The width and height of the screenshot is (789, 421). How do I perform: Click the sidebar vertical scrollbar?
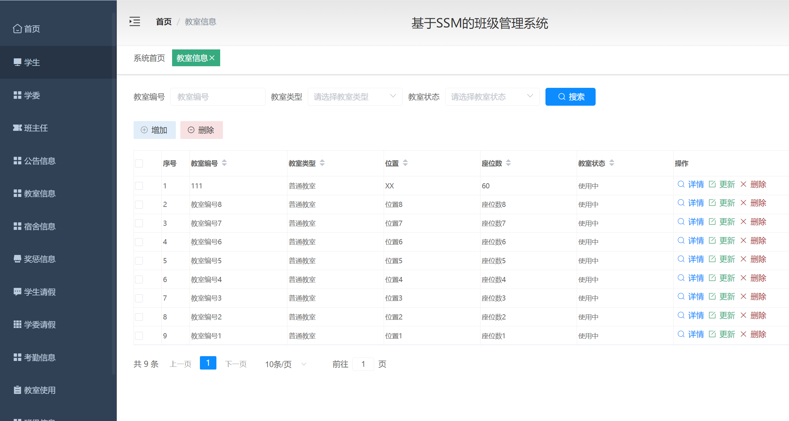point(113,194)
